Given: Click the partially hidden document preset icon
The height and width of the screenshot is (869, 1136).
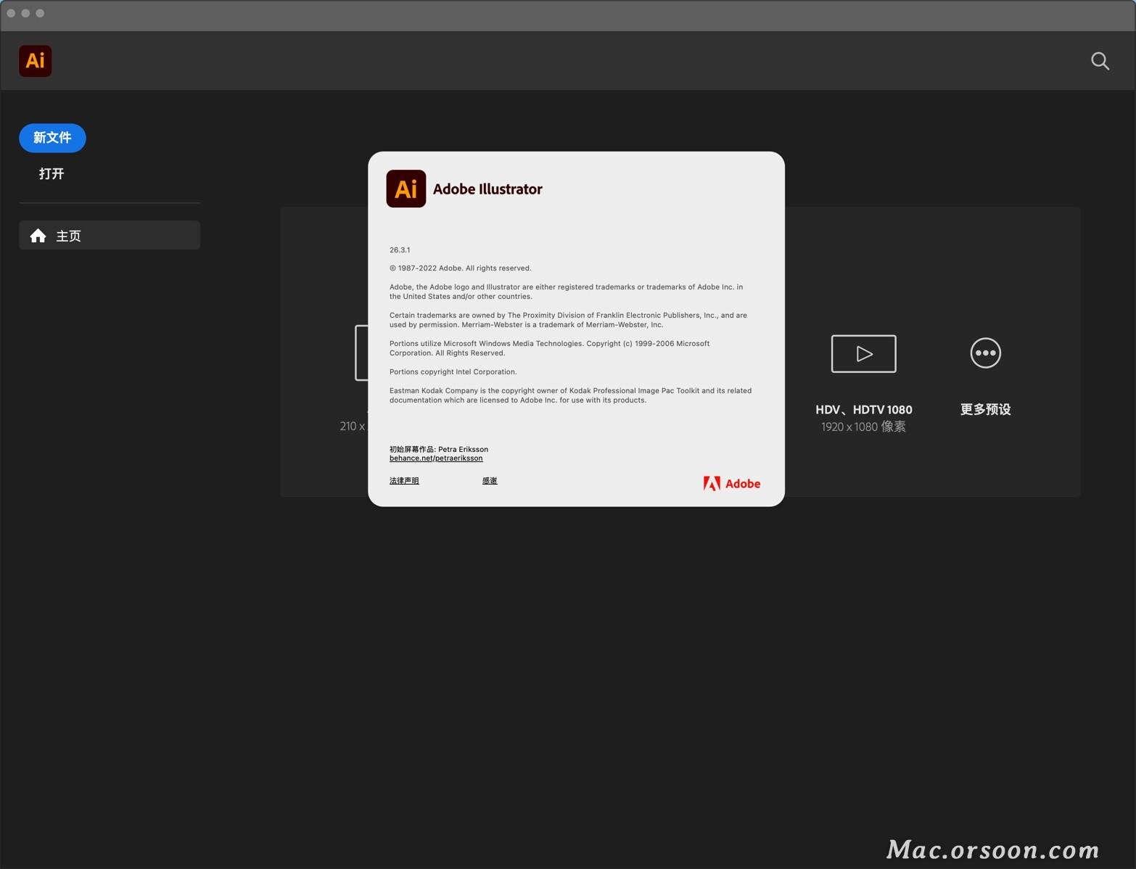Looking at the screenshot, I should pyautogui.click(x=361, y=353).
